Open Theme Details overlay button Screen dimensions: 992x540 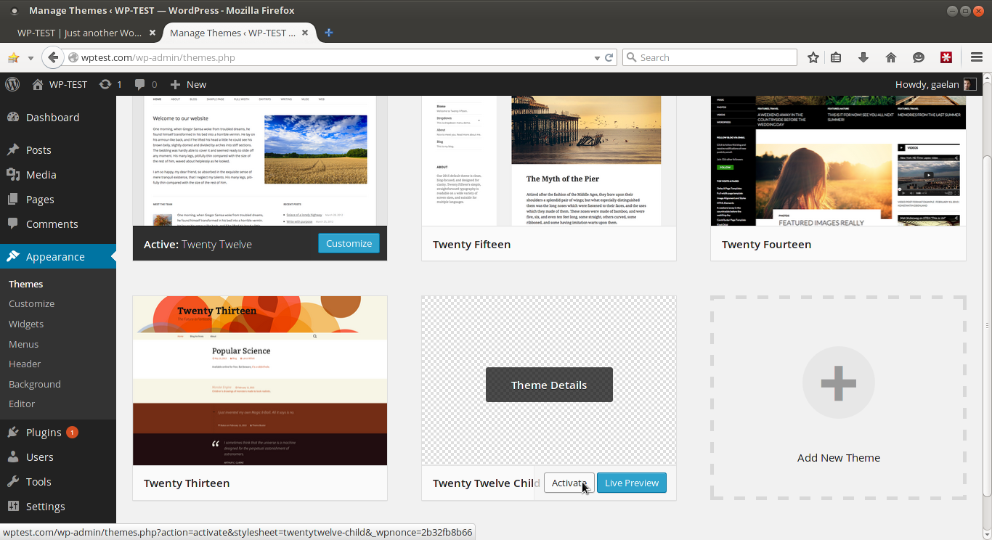(x=549, y=385)
